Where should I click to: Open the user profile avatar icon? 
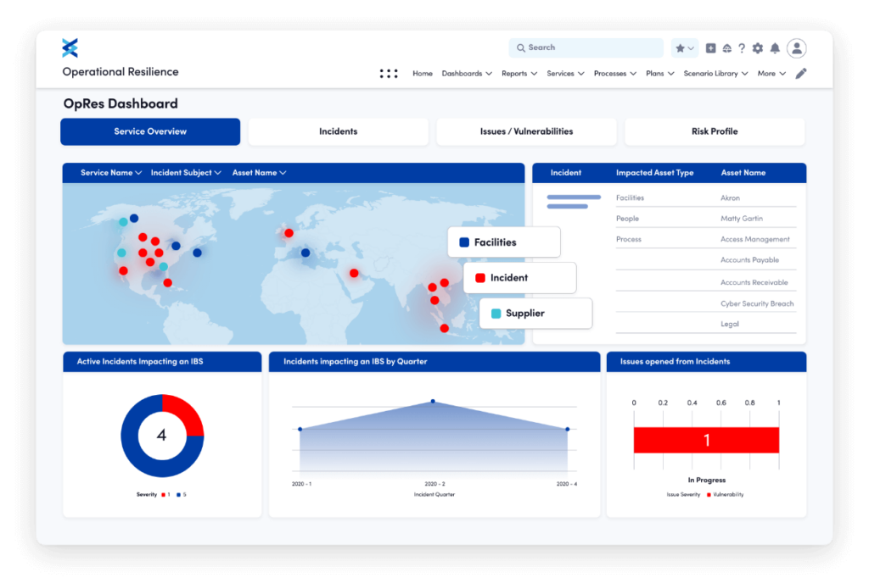(796, 48)
